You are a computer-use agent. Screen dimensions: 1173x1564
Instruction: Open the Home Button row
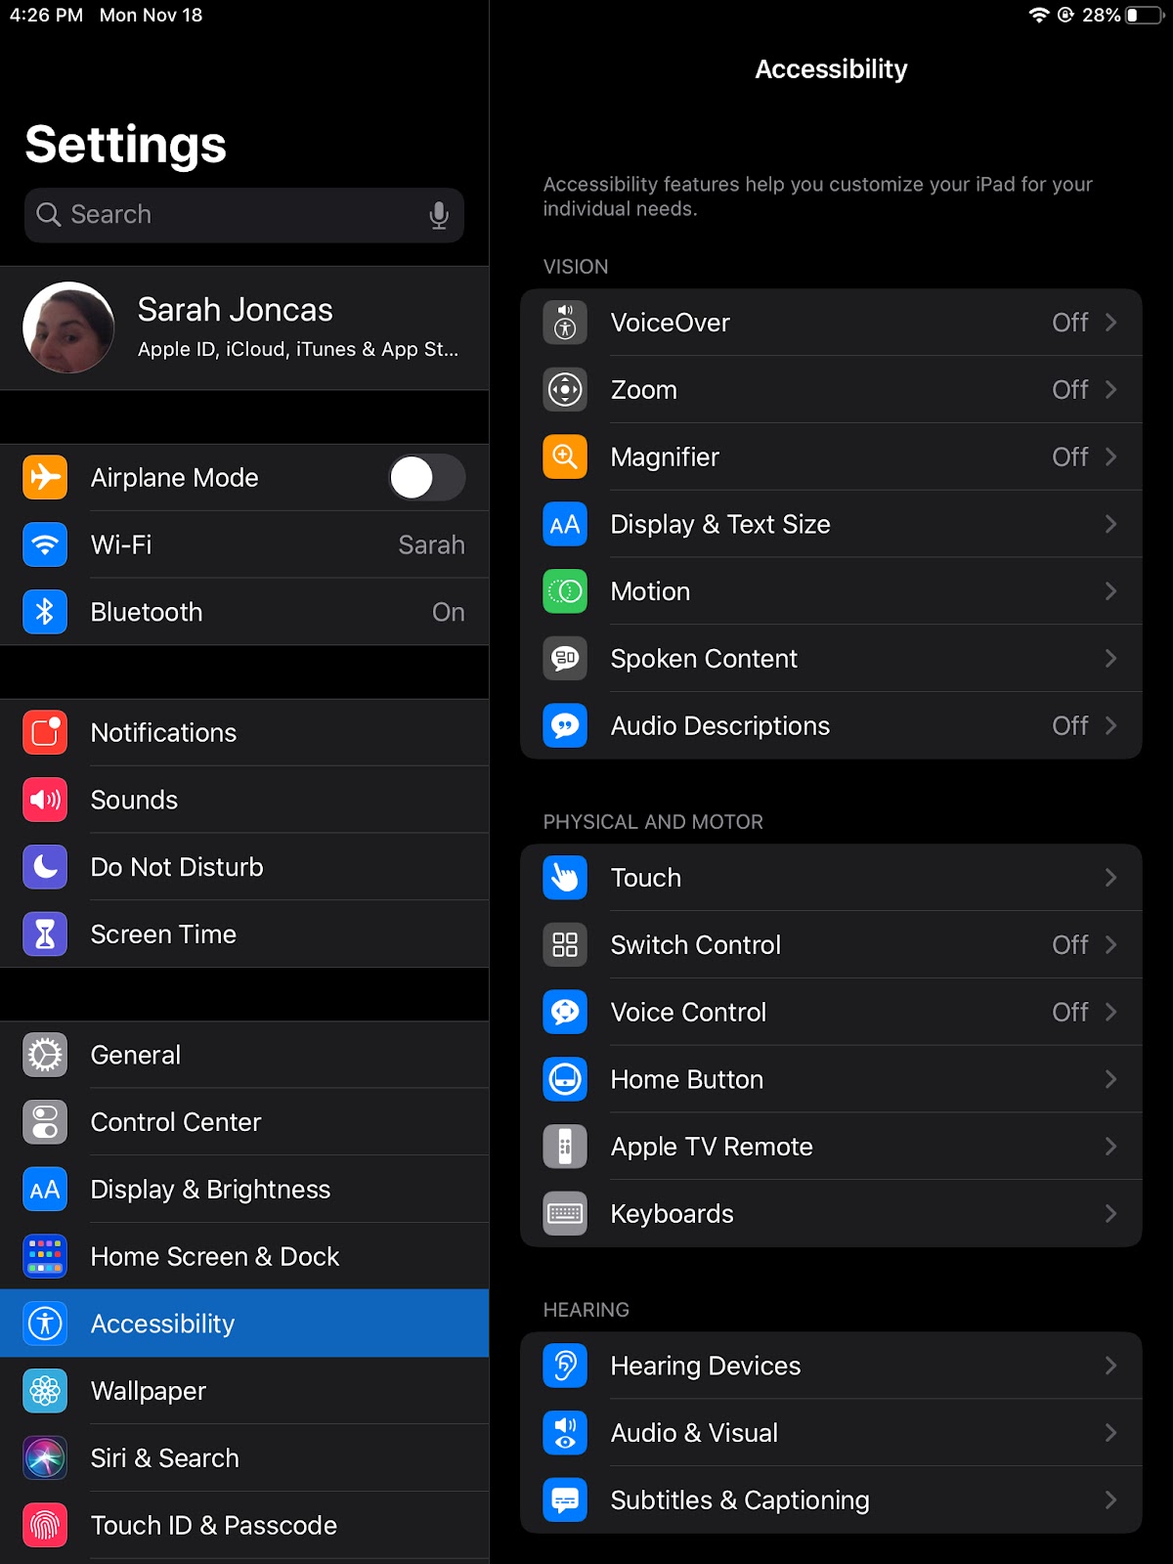831,1079
